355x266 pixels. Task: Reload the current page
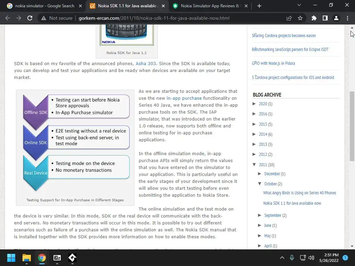tap(30, 18)
